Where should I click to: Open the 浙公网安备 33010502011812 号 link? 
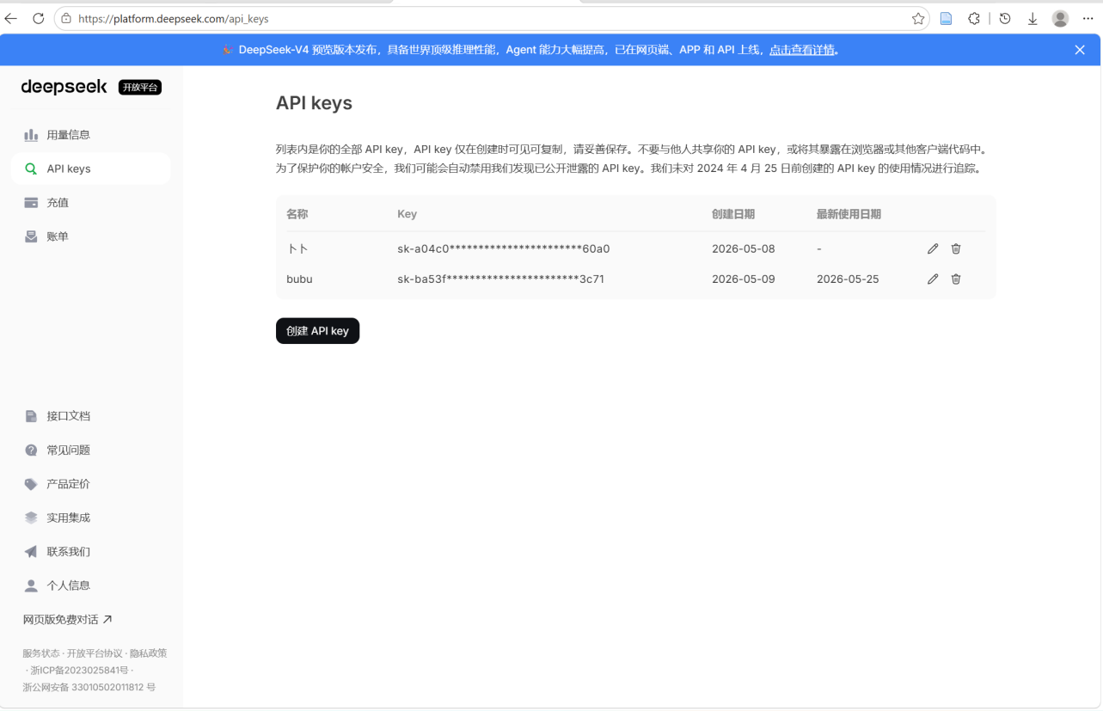click(x=89, y=688)
